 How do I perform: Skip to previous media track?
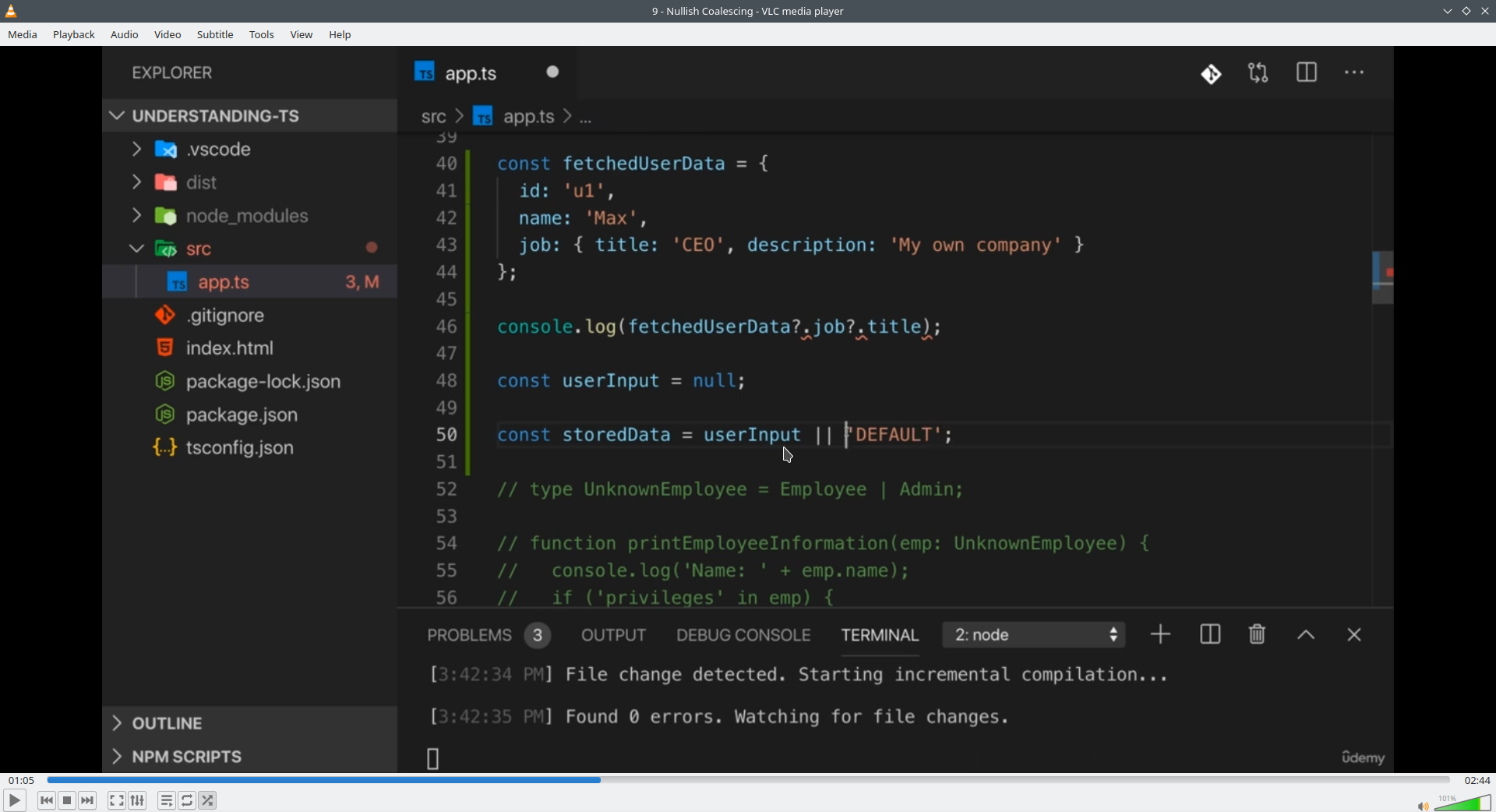click(x=47, y=800)
